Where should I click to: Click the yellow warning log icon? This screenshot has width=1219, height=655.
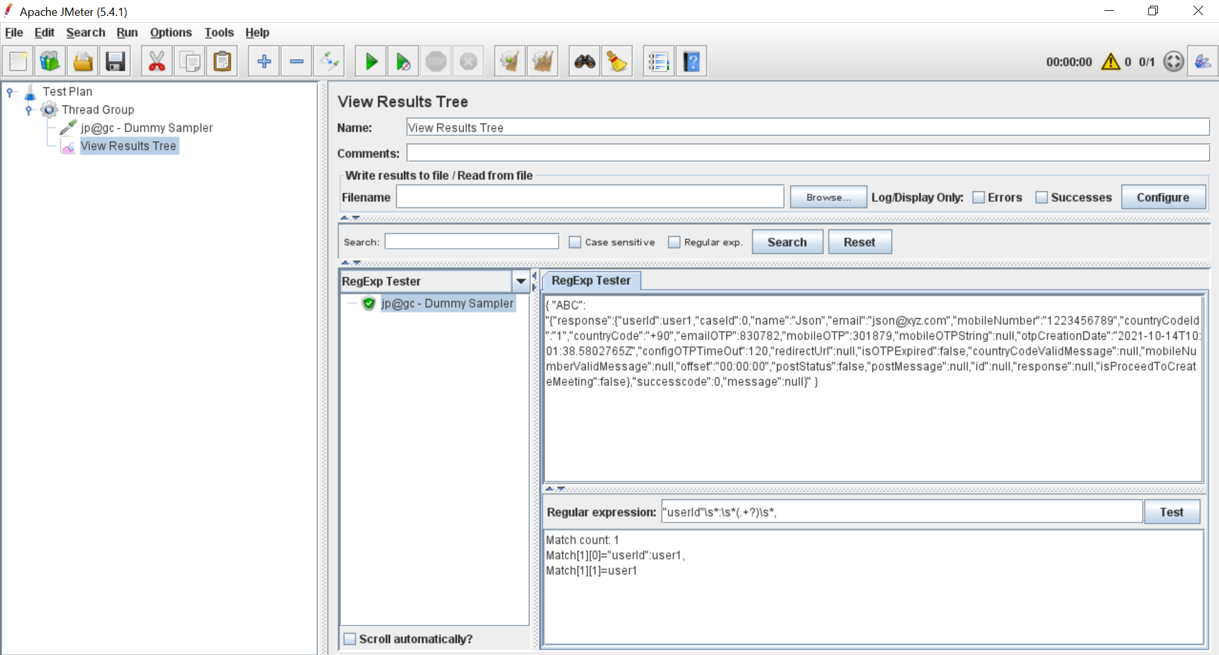(x=1111, y=62)
